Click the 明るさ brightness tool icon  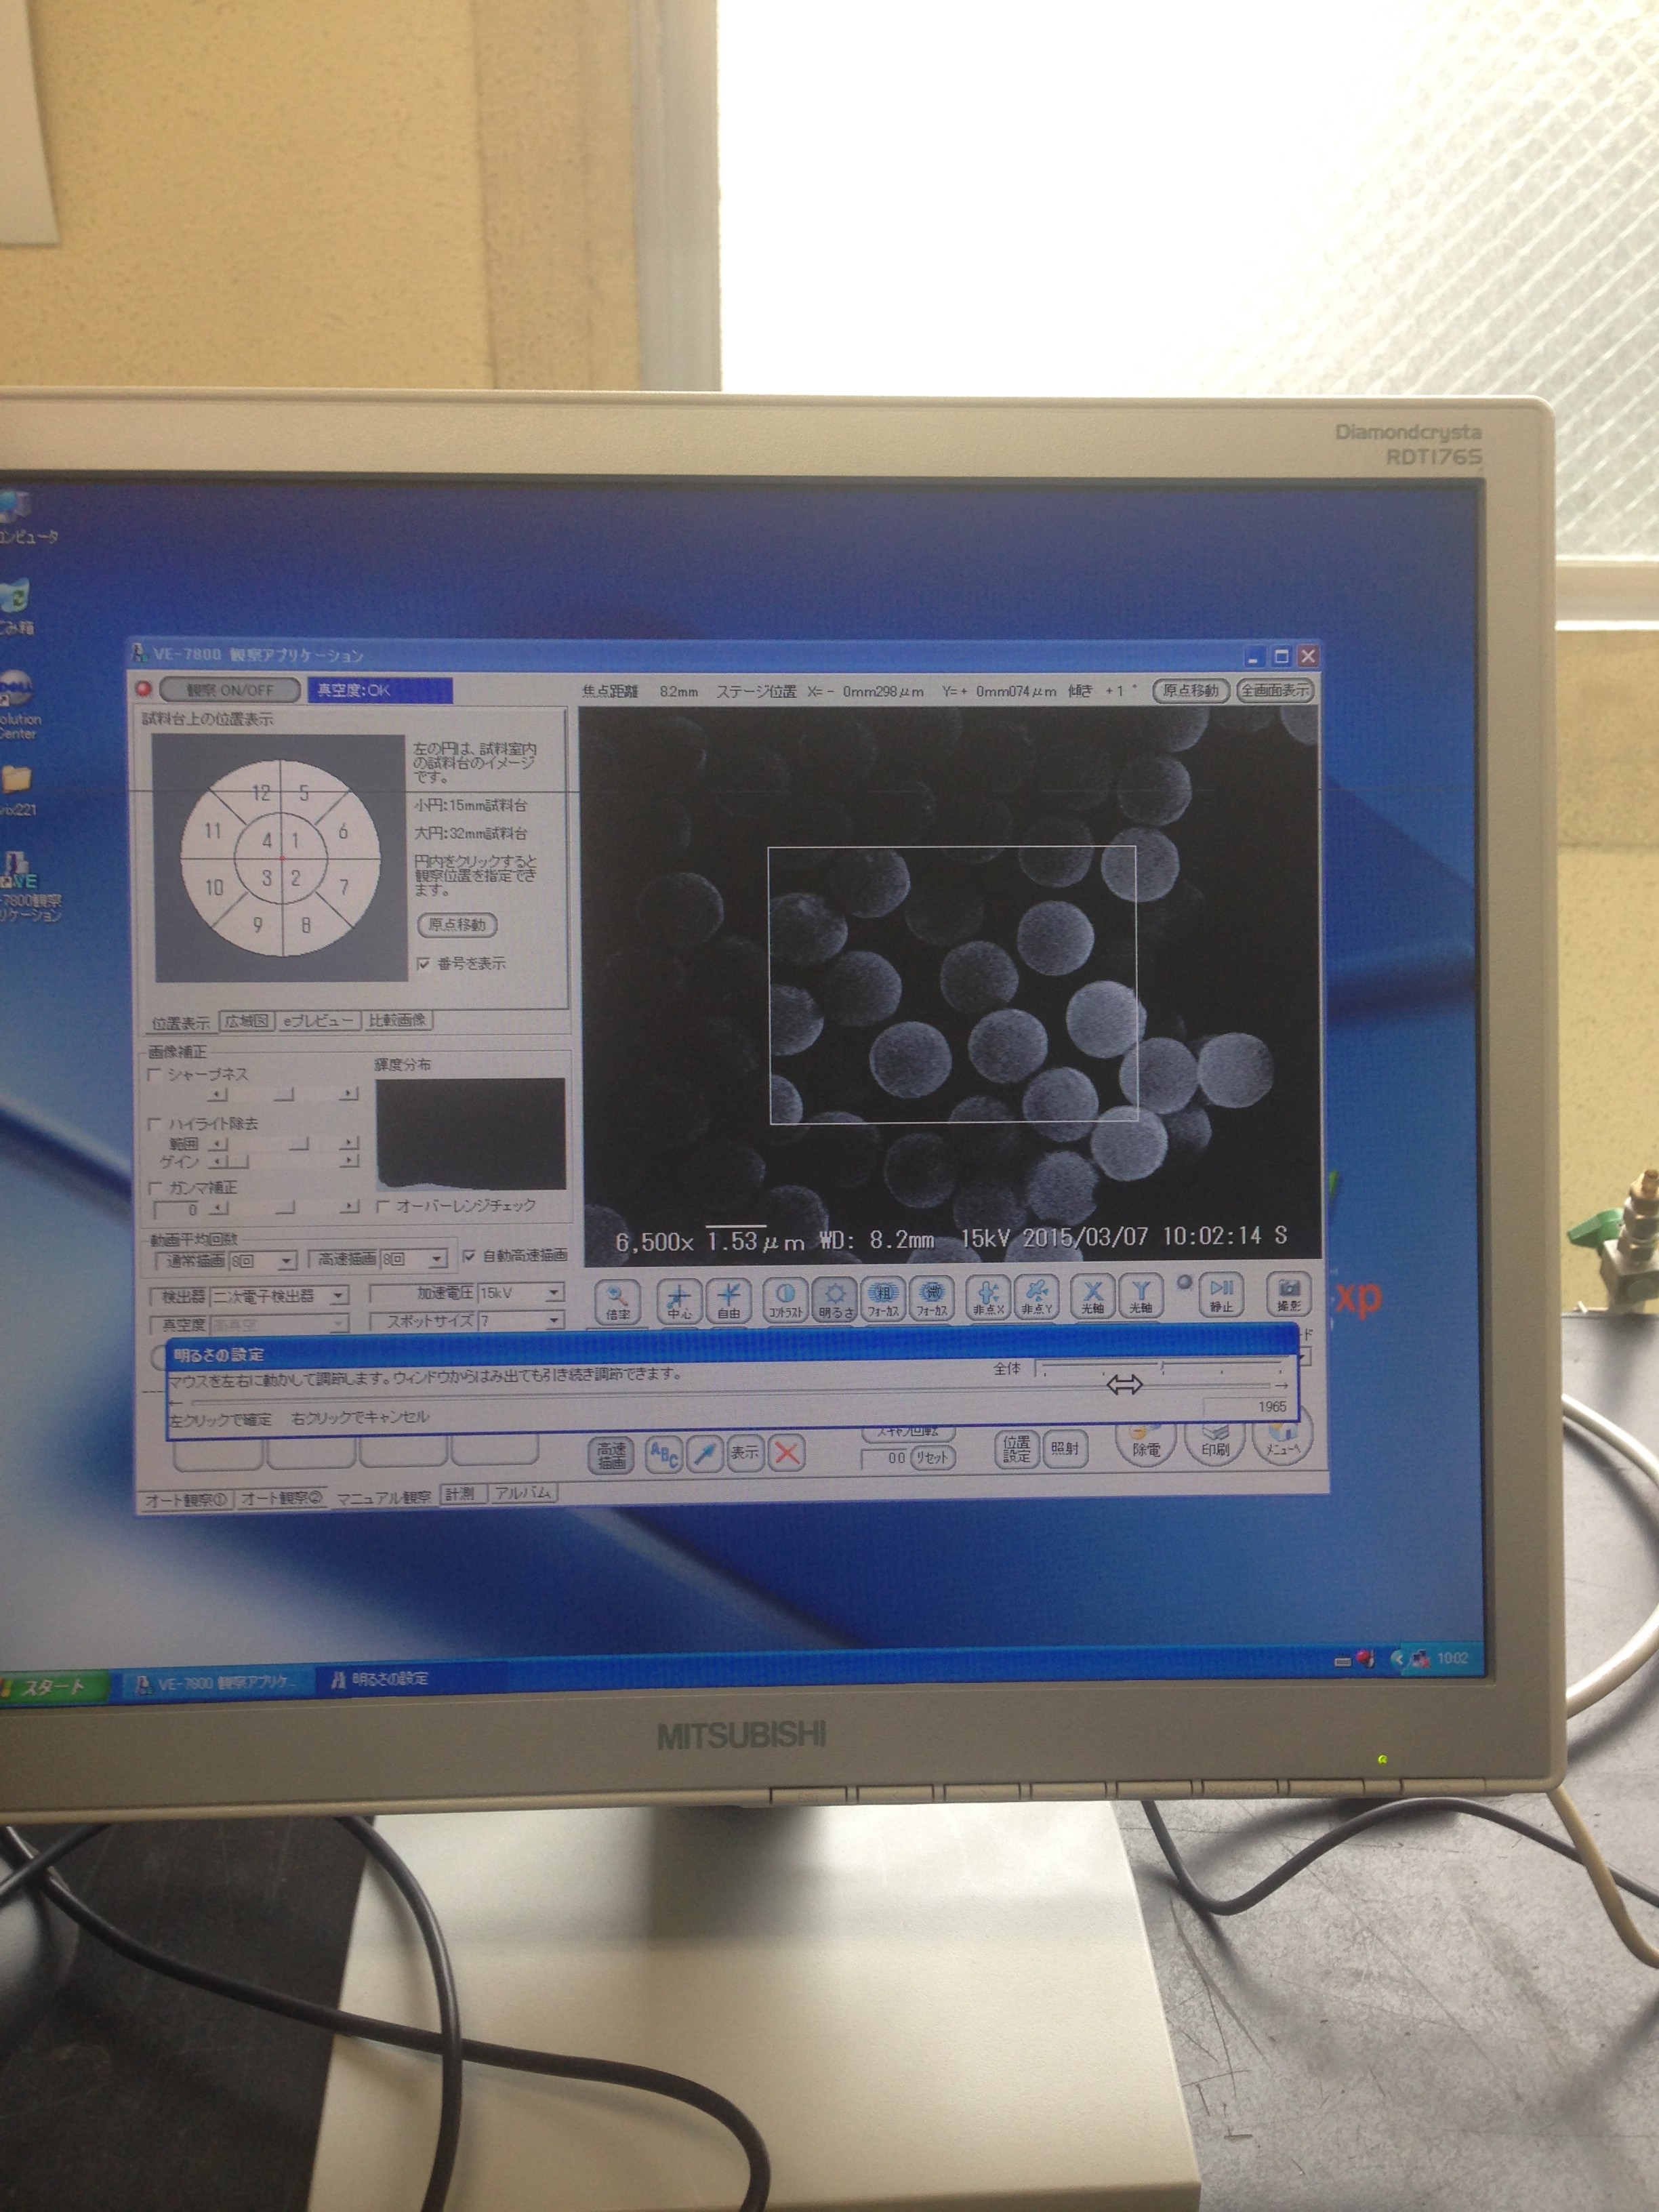(x=836, y=1300)
